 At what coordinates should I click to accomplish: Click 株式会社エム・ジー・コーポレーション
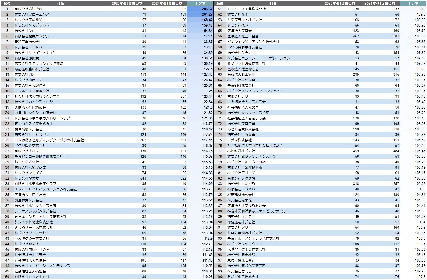[258, 58]
